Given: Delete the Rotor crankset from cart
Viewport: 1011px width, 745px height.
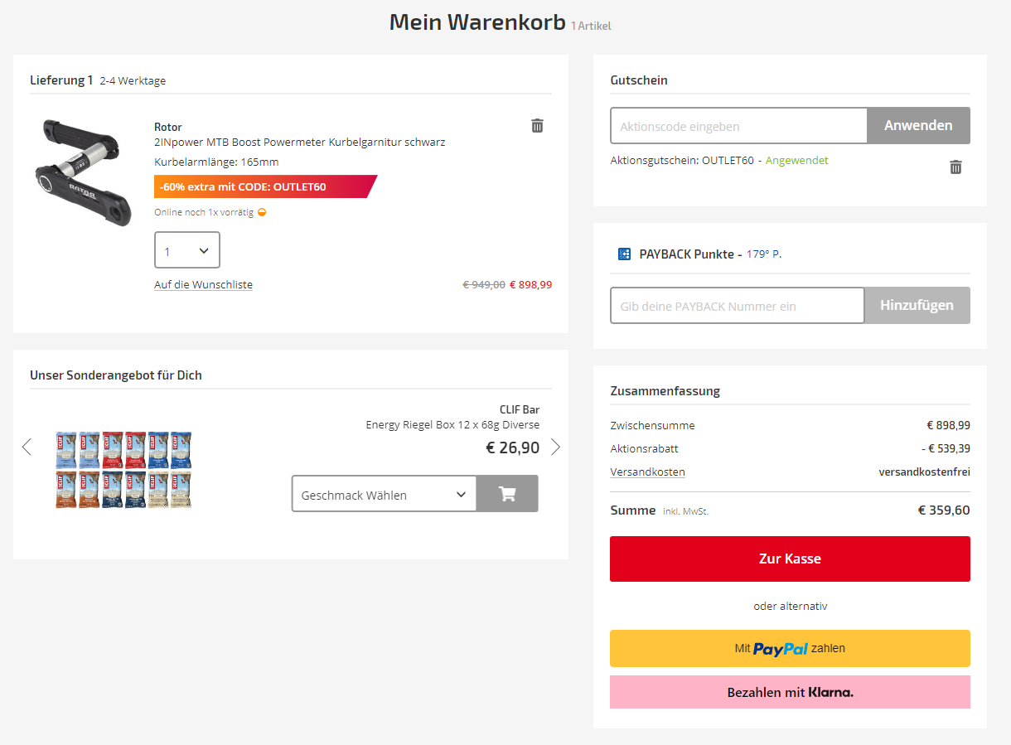Looking at the screenshot, I should click(537, 126).
